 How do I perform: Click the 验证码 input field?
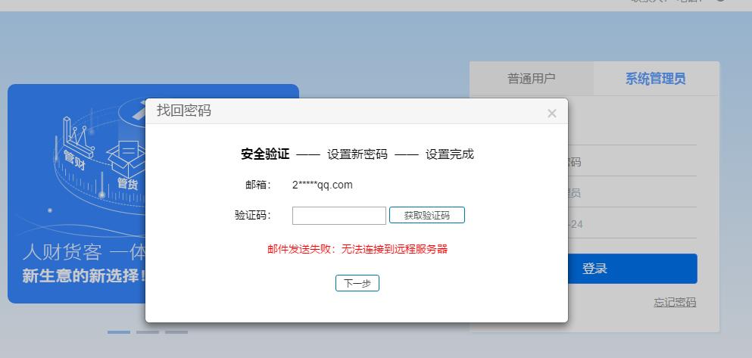[x=339, y=216]
